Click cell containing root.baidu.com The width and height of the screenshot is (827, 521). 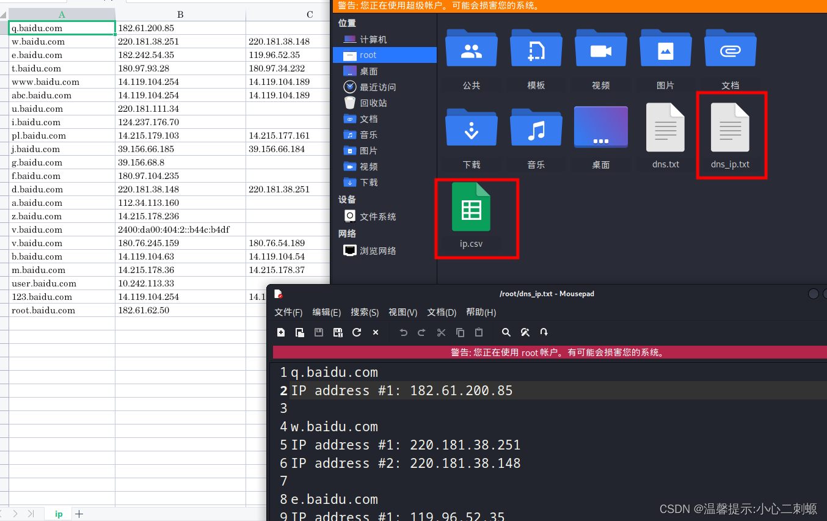click(62, 310)
